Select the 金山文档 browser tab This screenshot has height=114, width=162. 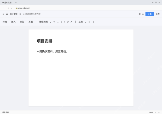click(x=7, y=3)
